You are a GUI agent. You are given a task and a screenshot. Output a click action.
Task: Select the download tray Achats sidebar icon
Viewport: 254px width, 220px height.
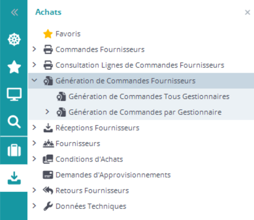click(14, 178)
